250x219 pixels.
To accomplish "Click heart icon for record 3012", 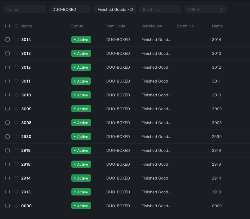I will tap(17, 67).
